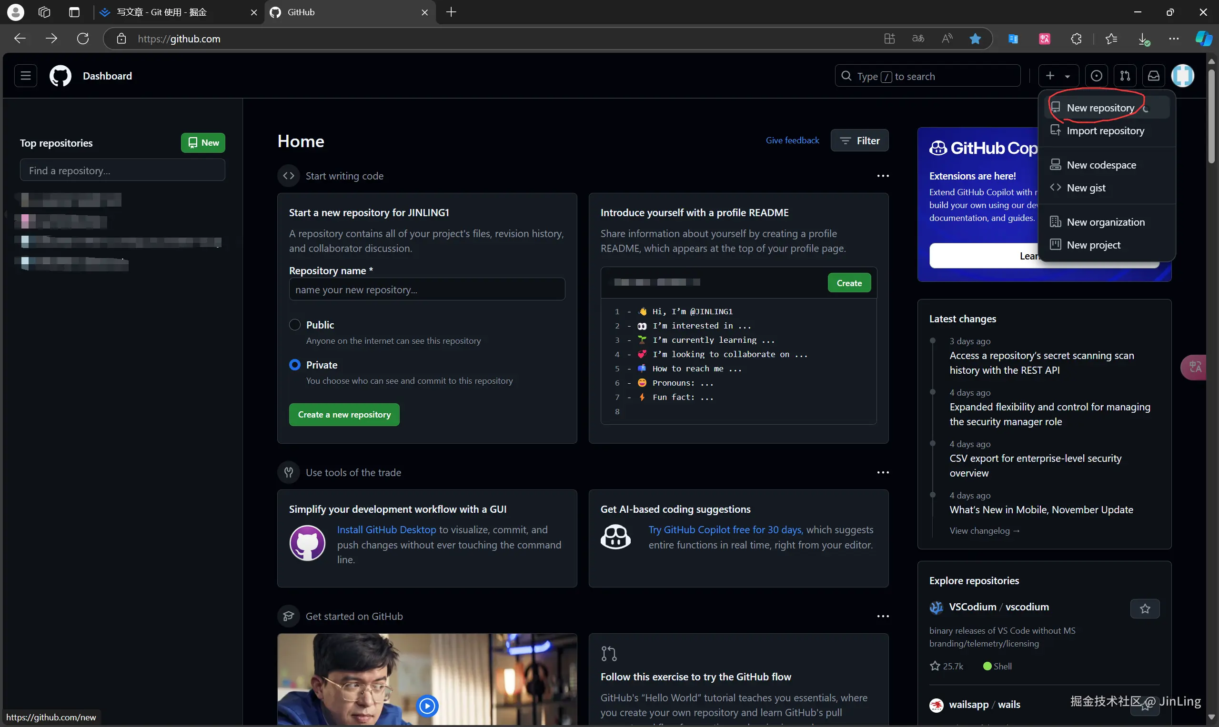Screen dimensions: 1219x727
Task: Open the Start writing code options menu
Action: 882,176
